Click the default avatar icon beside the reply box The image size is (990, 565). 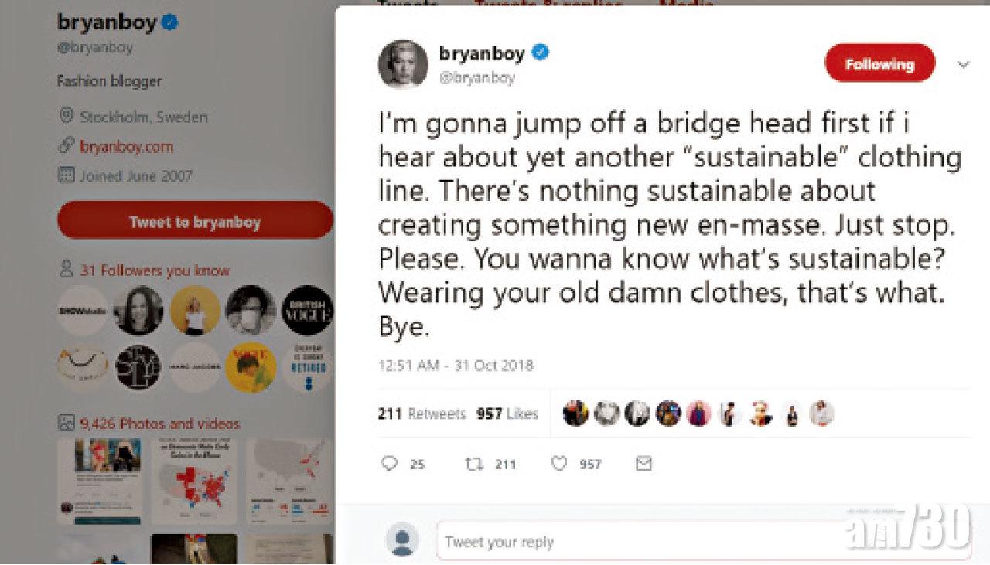point(399,541)
